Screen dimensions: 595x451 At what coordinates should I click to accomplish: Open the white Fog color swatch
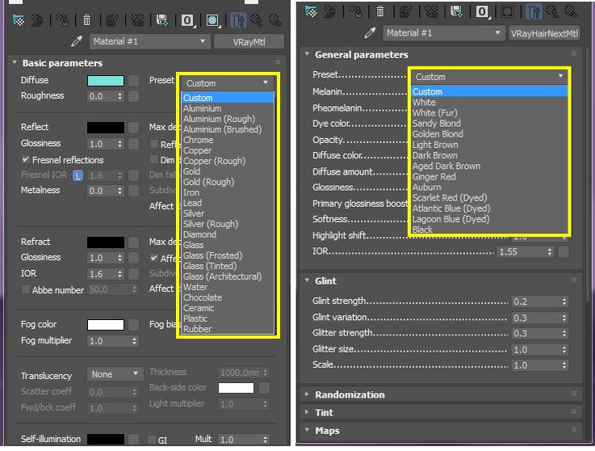[x=106, y=325]
